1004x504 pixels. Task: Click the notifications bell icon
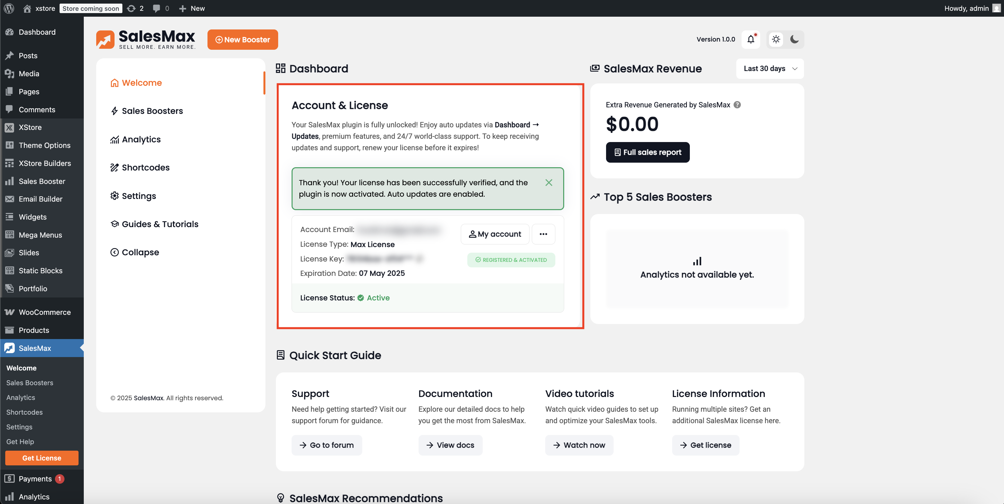751,39
